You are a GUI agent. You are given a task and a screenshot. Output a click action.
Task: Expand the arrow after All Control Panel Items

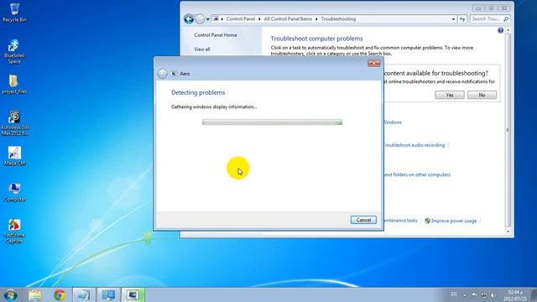pos(316,18)
